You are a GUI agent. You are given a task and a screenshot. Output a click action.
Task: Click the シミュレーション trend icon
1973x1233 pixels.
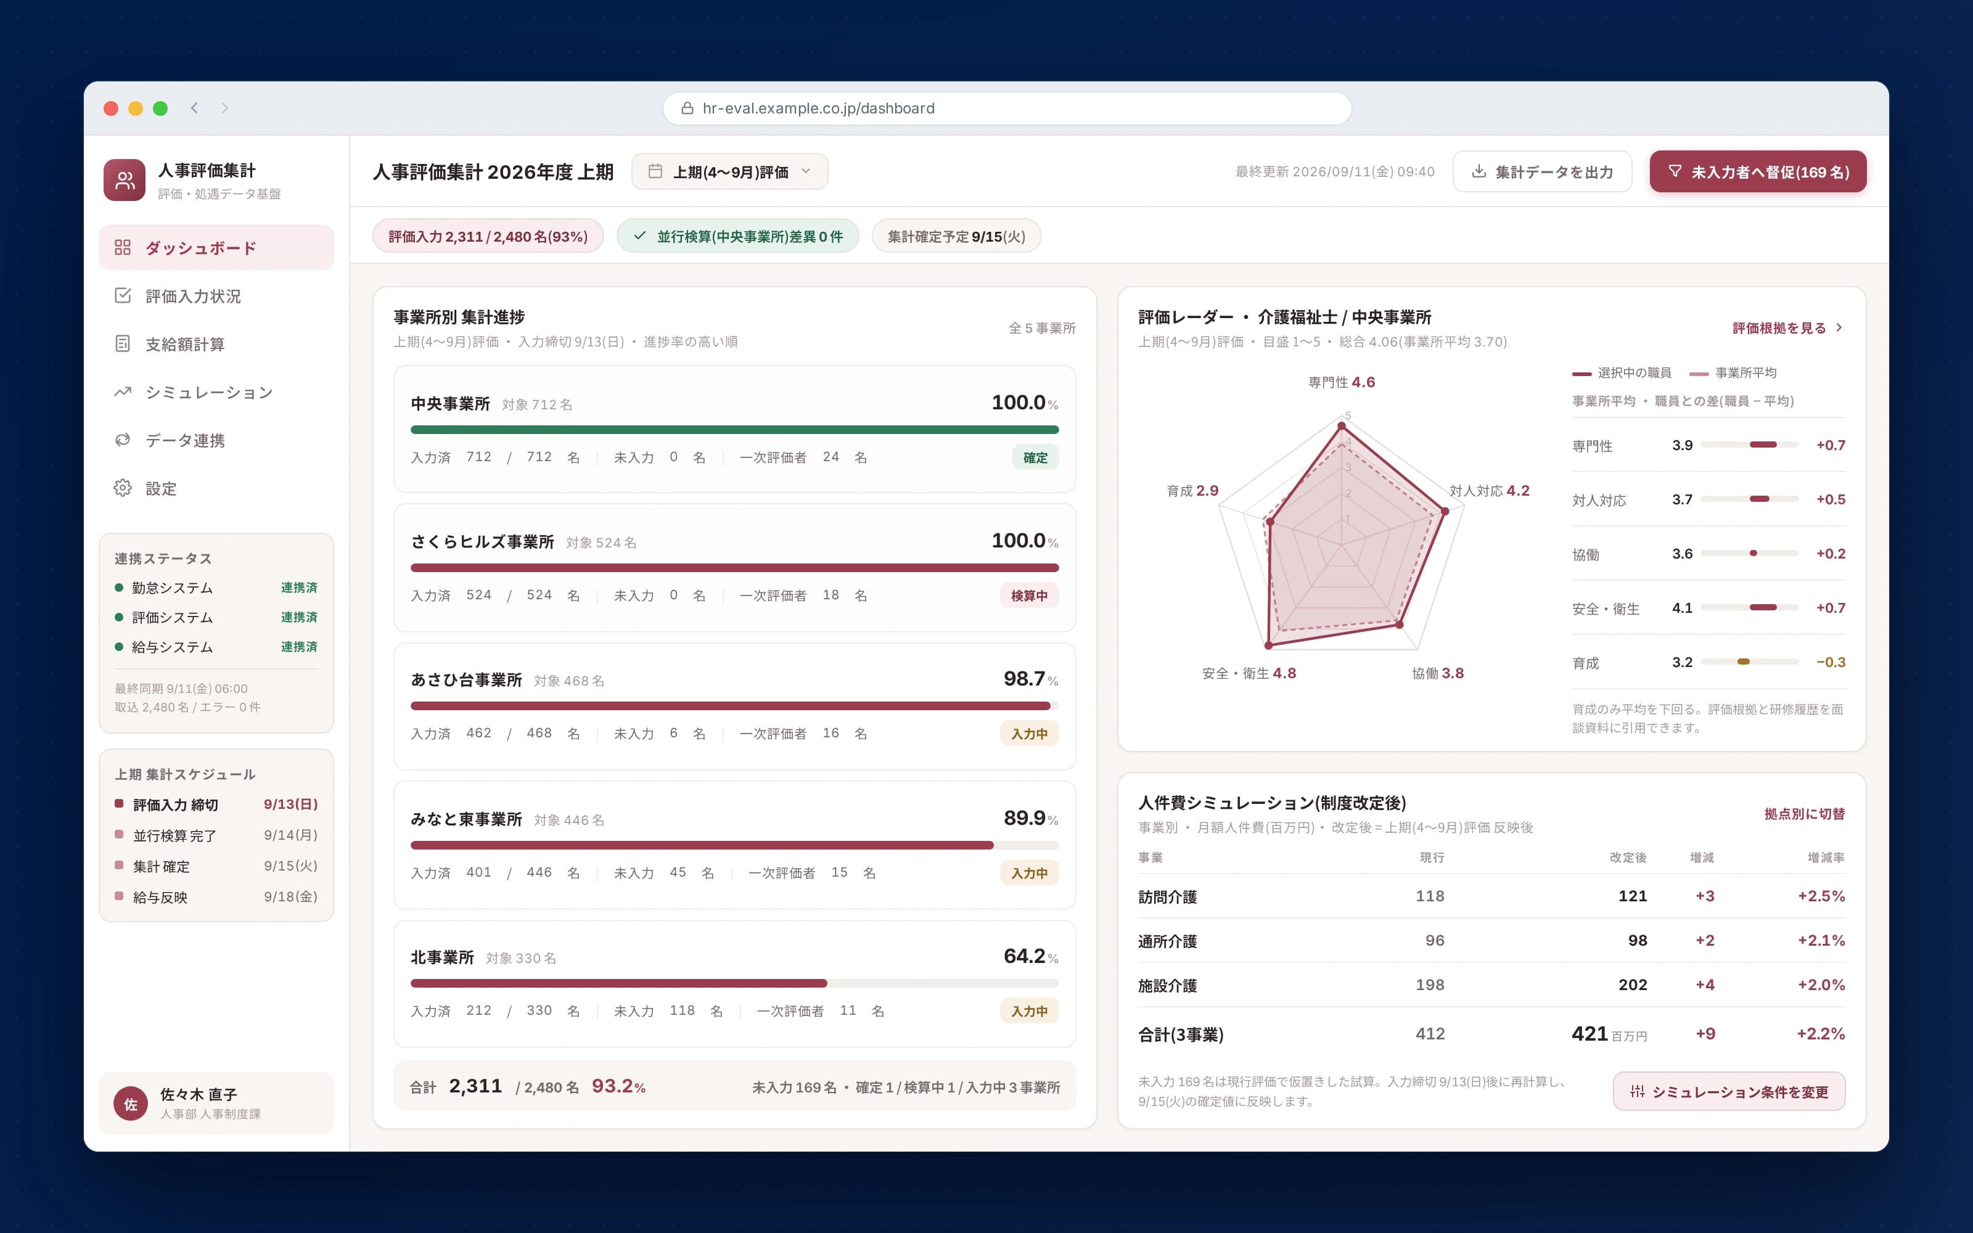tap(122, 391)
